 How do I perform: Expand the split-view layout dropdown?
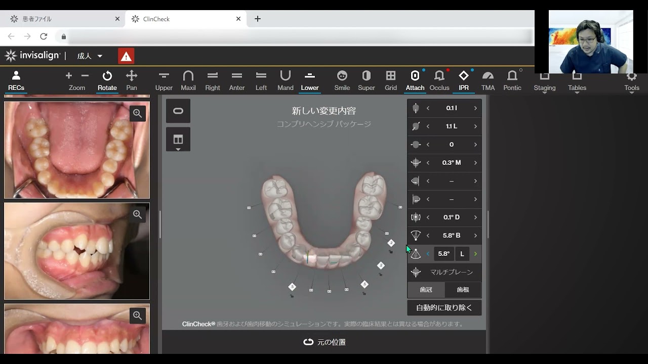[178, 140]
